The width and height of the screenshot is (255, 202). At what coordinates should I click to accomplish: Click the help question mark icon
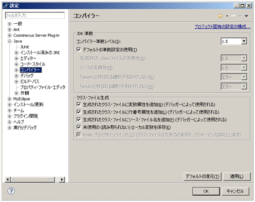11,191
